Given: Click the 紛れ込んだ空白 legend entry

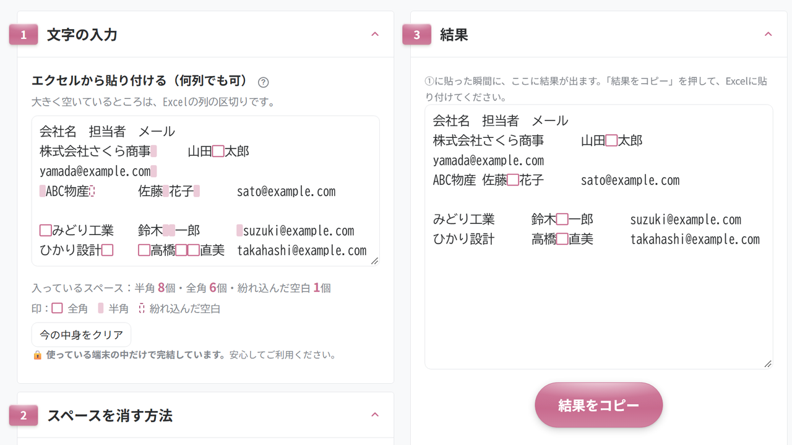Looking at the screenshot, I should click(179, 308).
